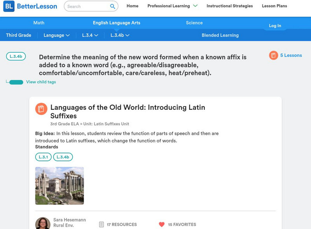Screen dimensions: 311x229
Task: Type in the Search input field
Action: (x=87, y=6)
